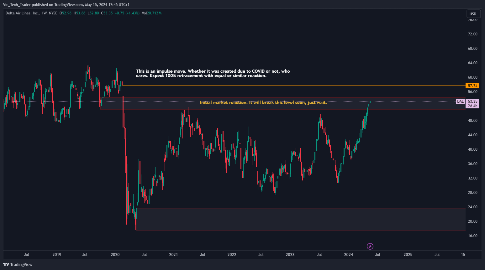Click the 72.00 price scale value
The height and width of the screenshot is (270, 485).
[472, 34]
